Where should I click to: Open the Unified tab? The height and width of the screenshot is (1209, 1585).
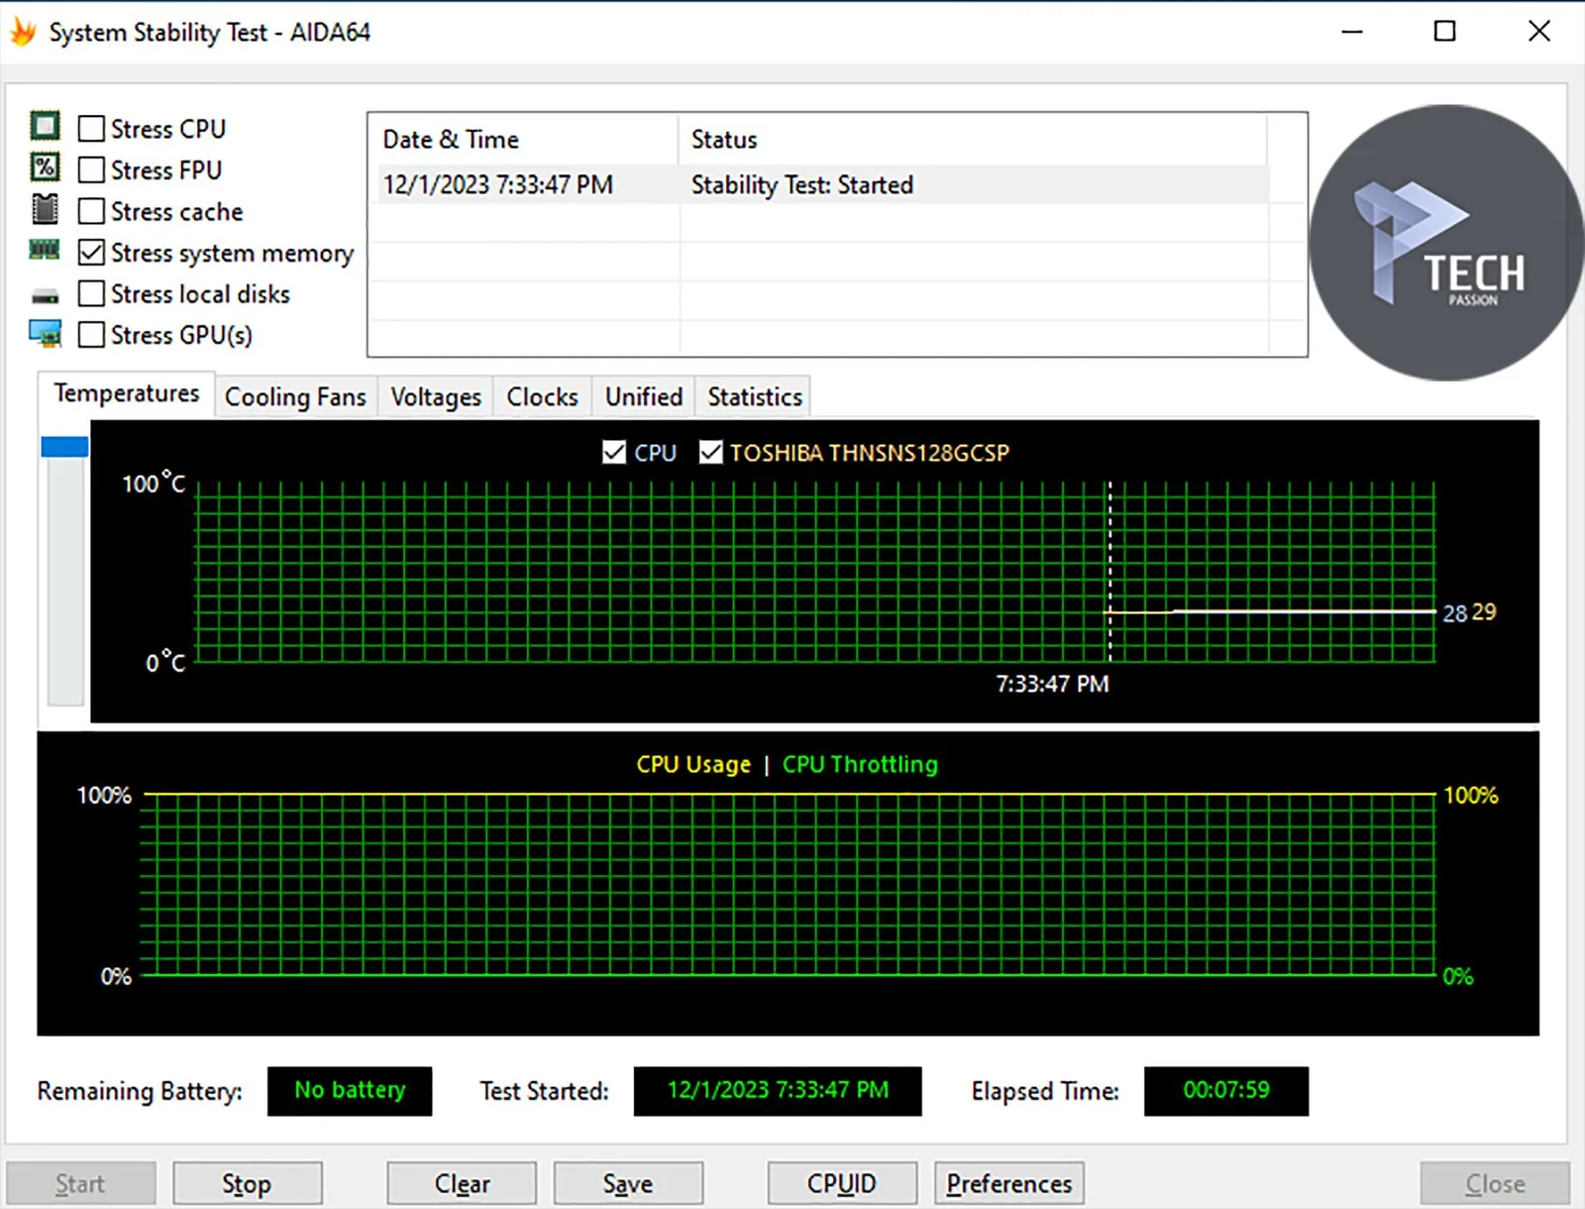[x=644, y=397]
